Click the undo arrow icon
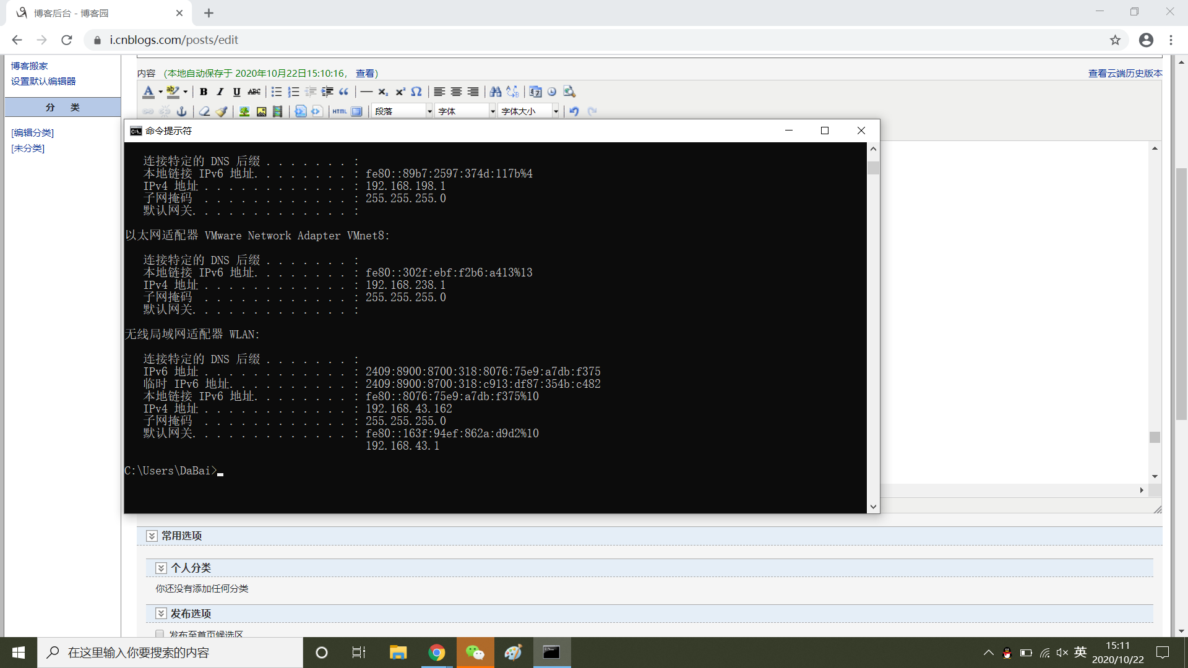The height and width of the screenshot is (668, 1188). point(574,111)
